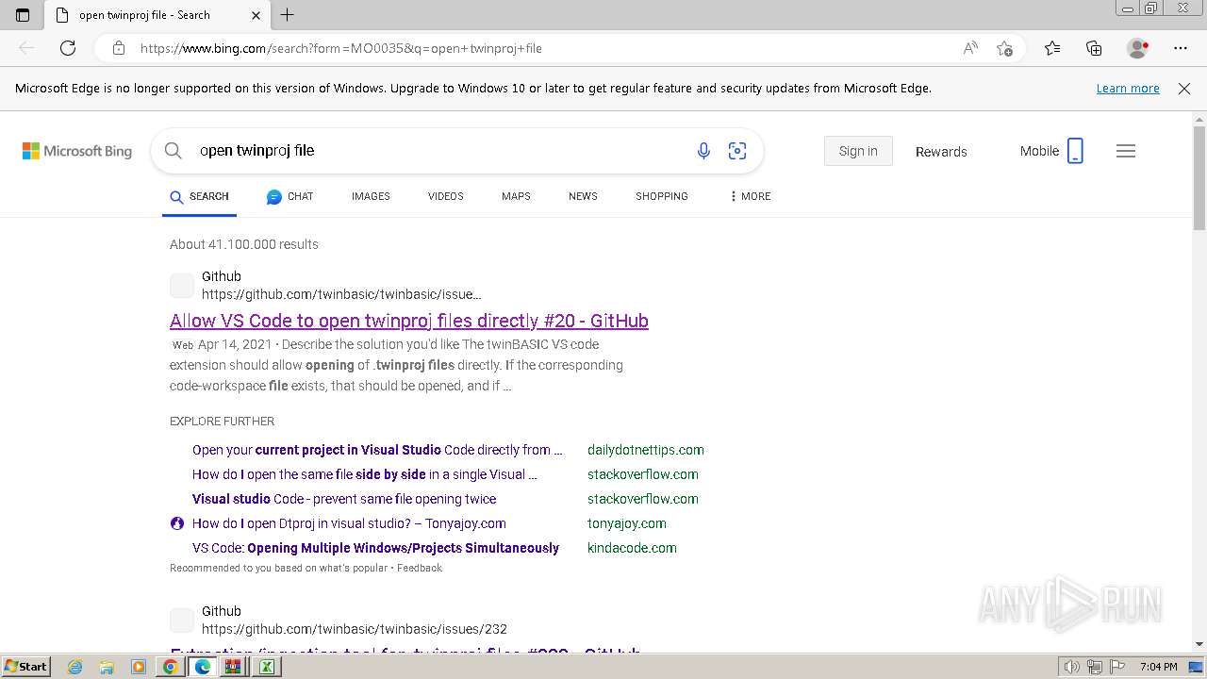Switch to the MAPS tab
The width and height of the screenshot is (1207, 679).
pyautogui.click(x=516, y=196)
